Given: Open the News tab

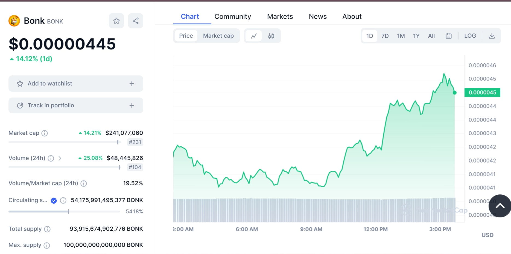Looking at the screenshot, I should click(318, 17).
